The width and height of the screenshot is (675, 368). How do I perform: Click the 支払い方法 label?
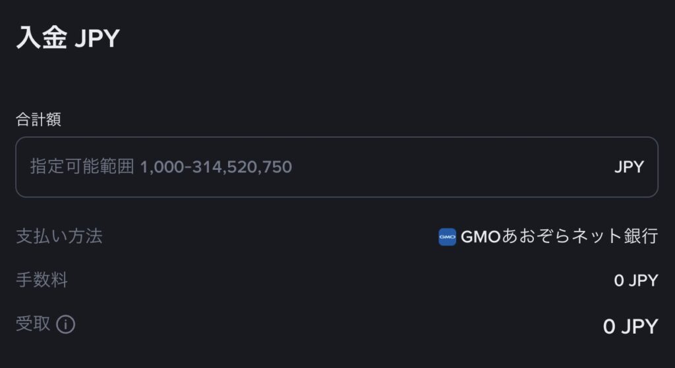point(59,236)
